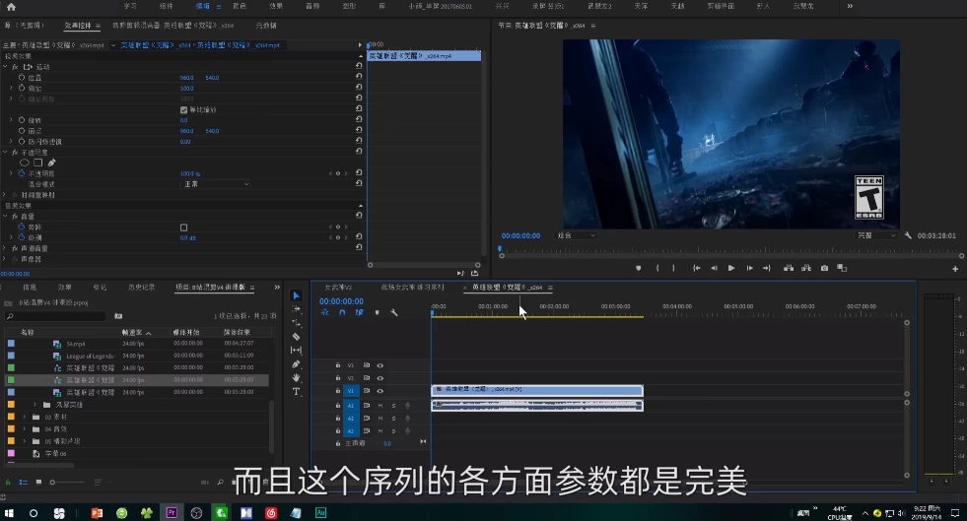Click the export frame camera icon

(825, 268)
